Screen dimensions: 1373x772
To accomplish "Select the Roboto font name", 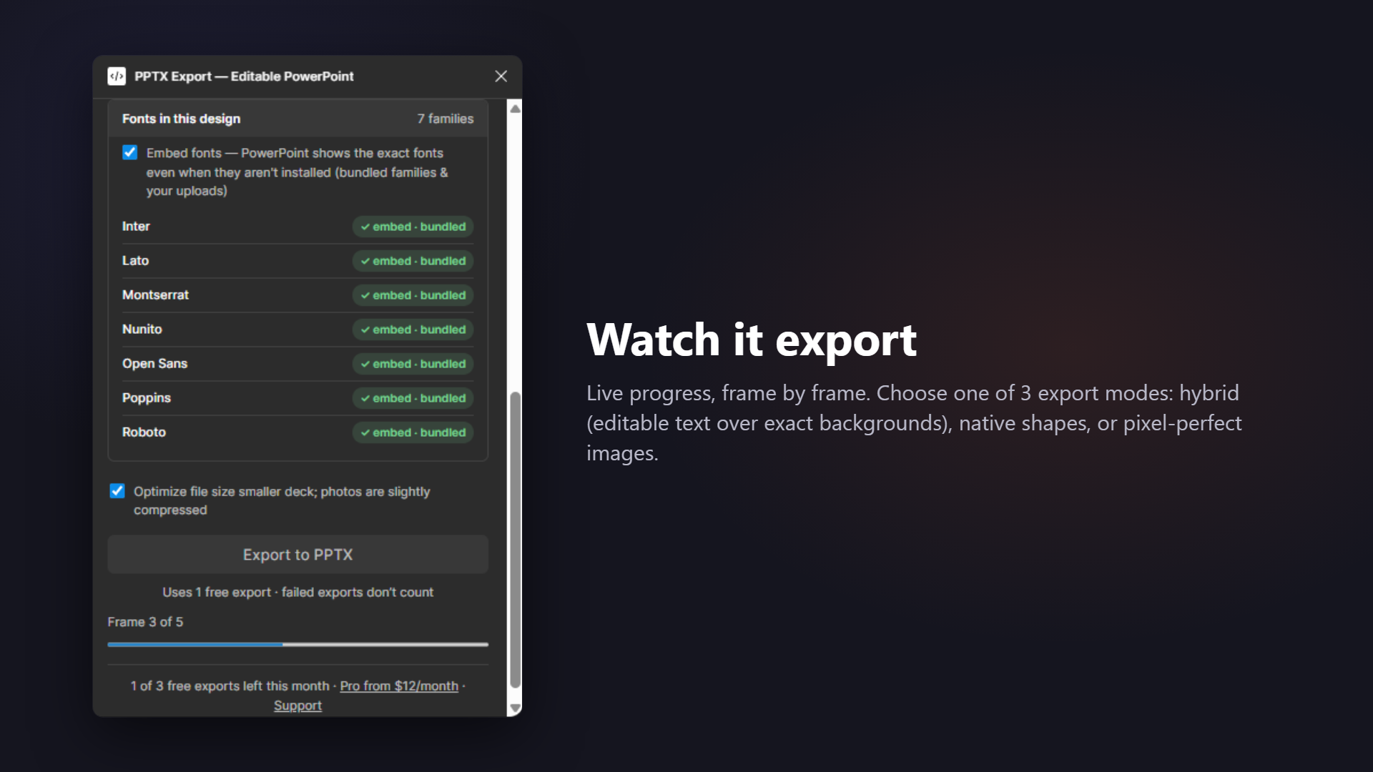I will pos(144,432).
